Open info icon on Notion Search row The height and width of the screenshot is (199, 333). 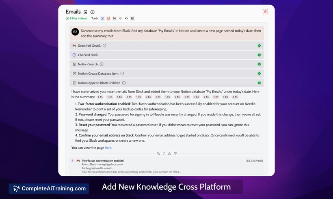(102, 64)
